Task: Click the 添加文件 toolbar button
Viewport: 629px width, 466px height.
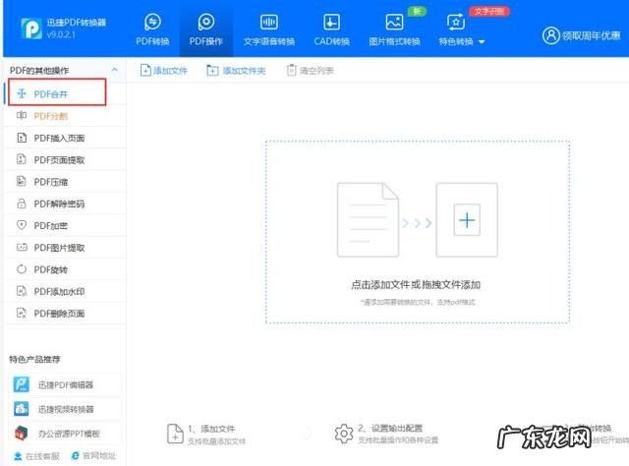Action: coord(164,71)
